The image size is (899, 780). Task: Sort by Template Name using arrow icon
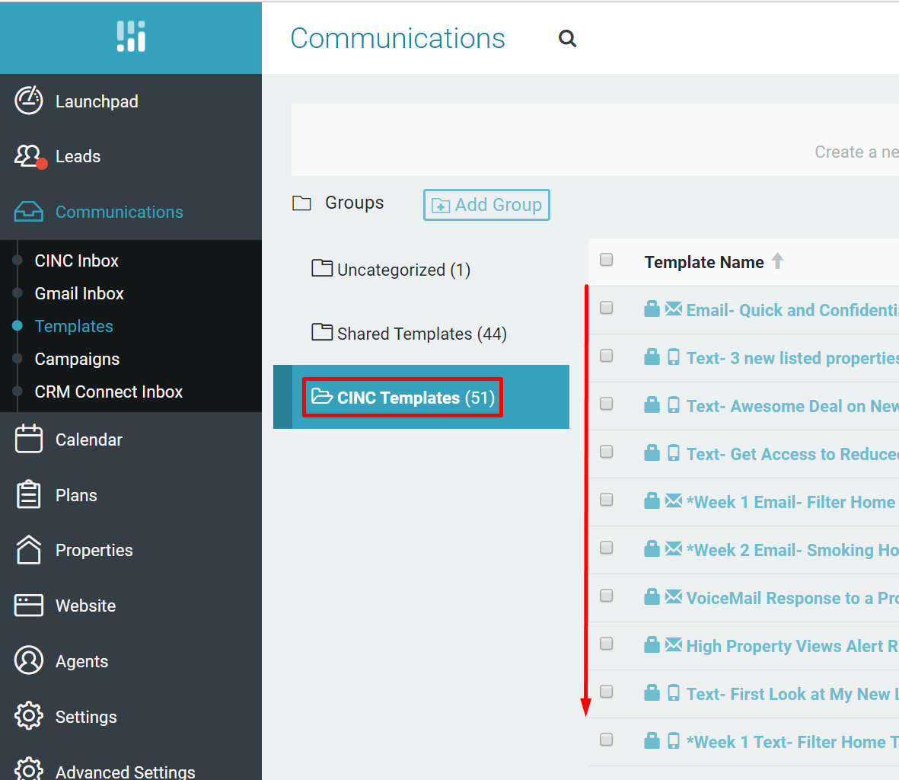click(x=777, y=261)
